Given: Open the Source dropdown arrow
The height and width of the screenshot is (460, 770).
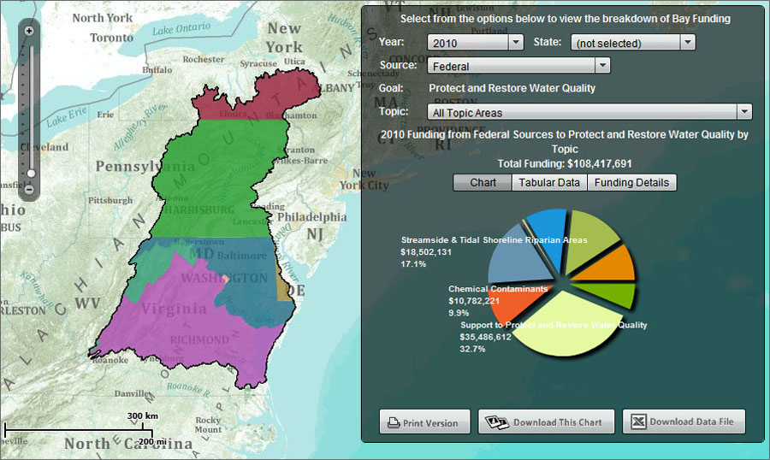Looking at the screenshot, I should click(x=602, y=65).
